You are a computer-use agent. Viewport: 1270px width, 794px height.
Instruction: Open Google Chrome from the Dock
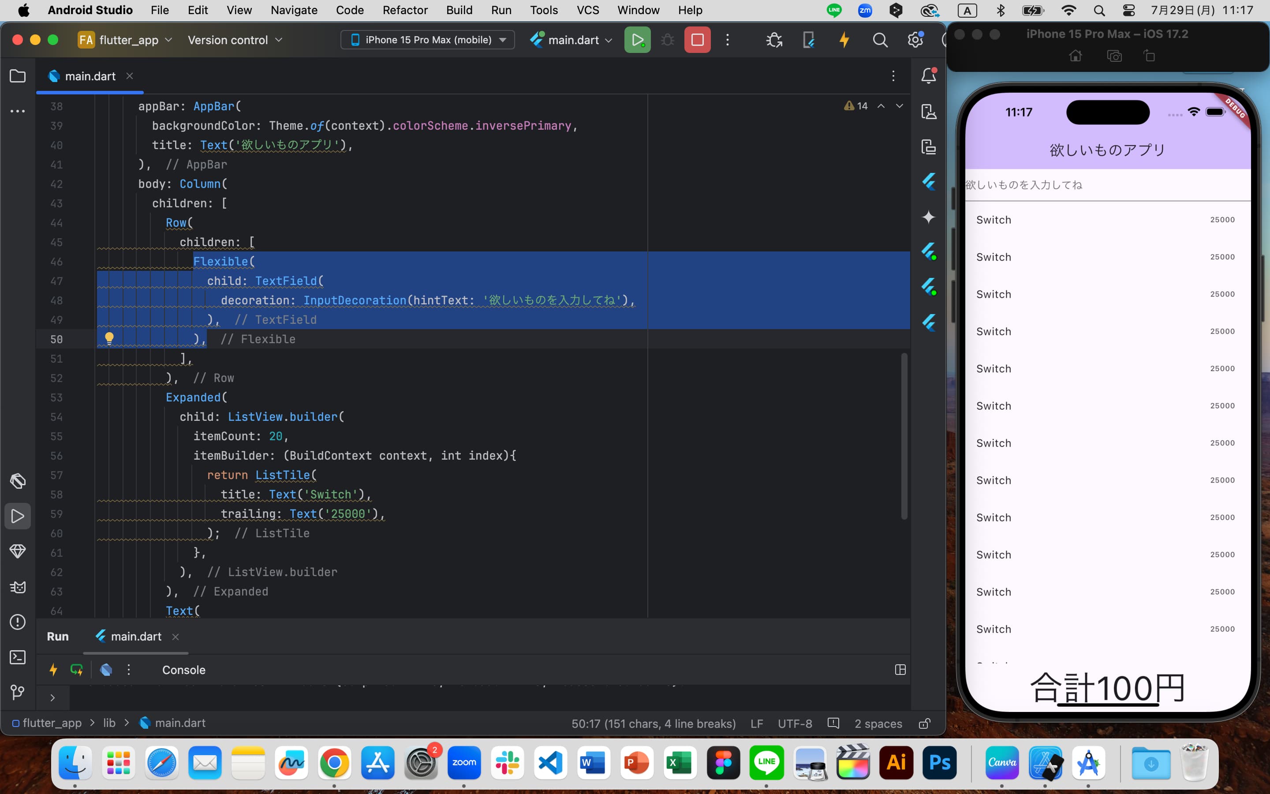pyautogui.click(x=334, y=763)
